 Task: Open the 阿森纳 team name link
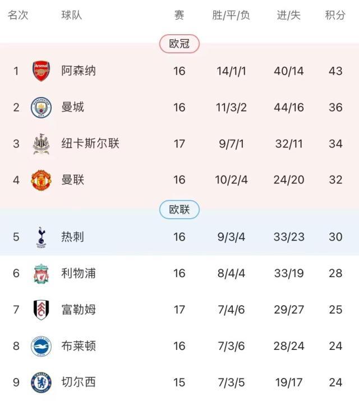[79, 71]
